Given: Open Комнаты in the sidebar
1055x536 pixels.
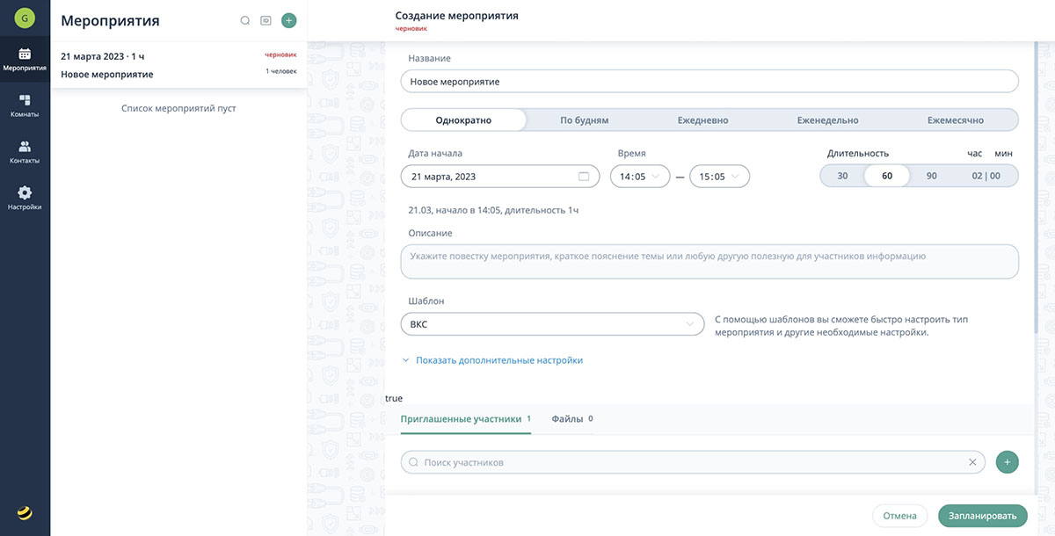Looking at the screenshot, I should pos(25,106).
